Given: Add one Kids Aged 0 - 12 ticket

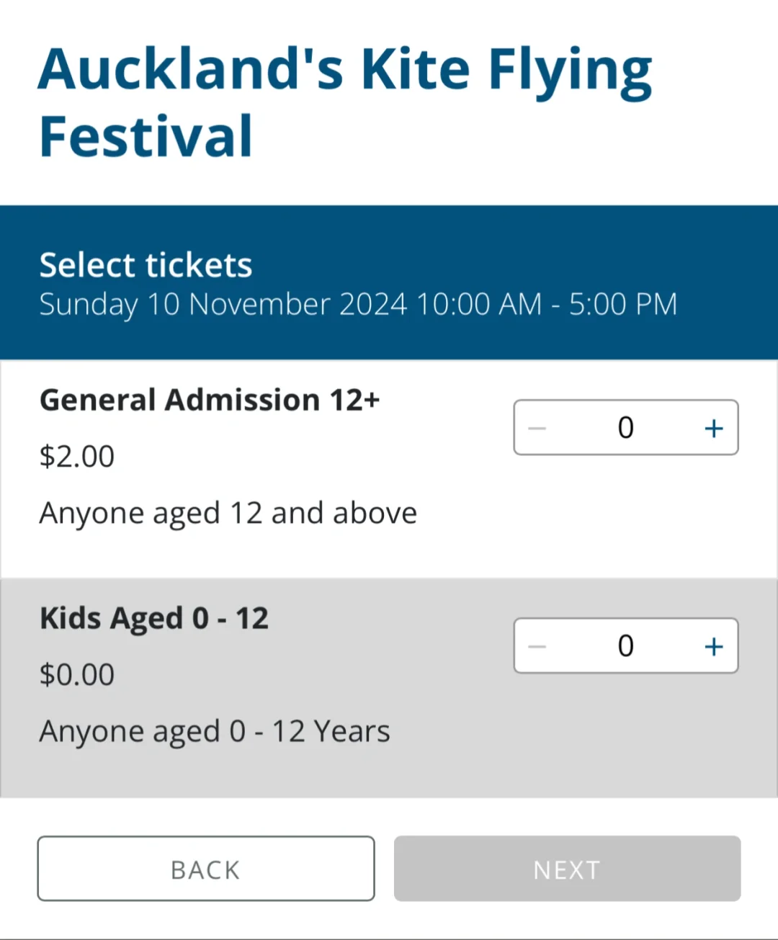Looking at the screenshot, I should (x=713, y=646).
